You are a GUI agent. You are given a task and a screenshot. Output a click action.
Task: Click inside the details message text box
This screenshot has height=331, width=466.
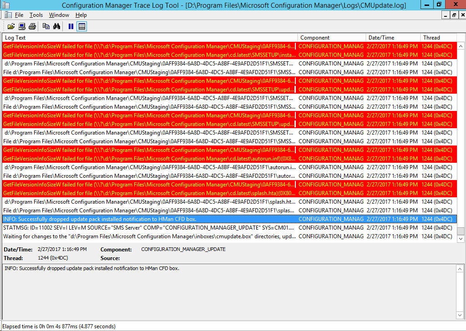pos(229,292)
